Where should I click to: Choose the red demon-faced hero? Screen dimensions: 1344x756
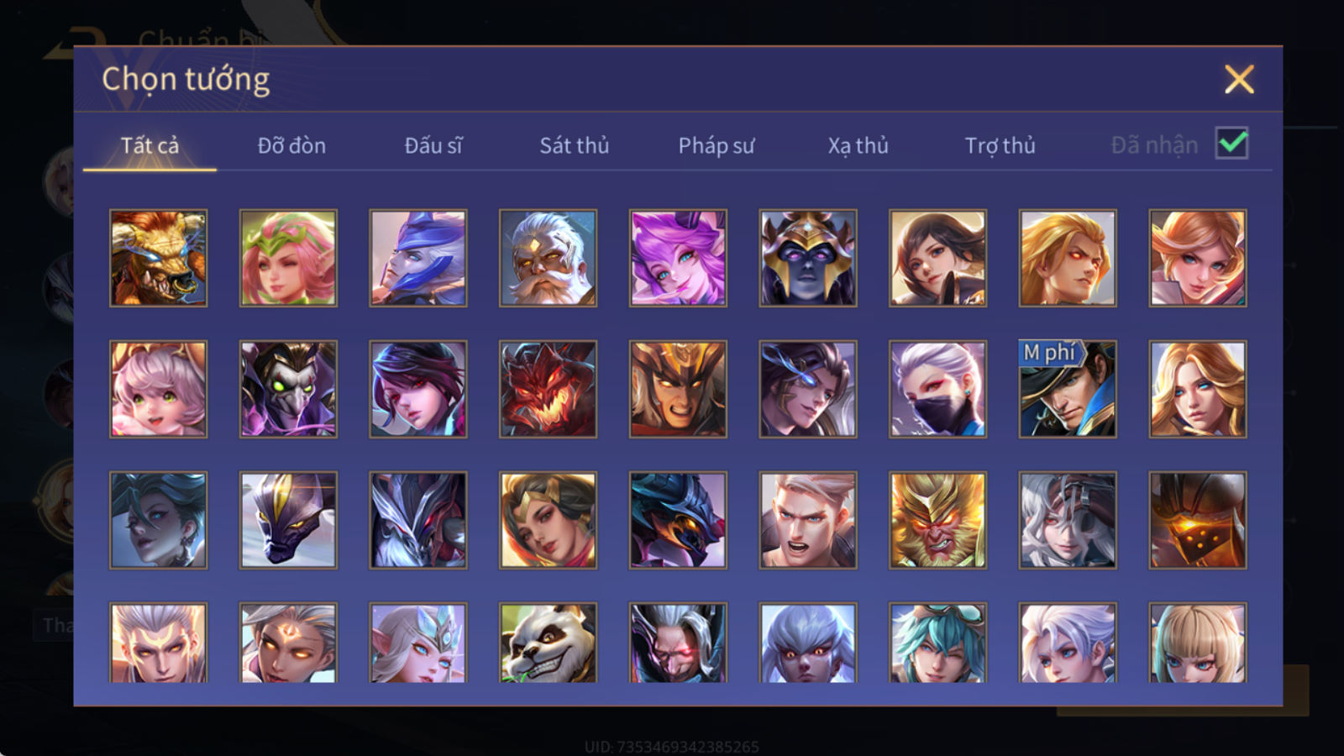[548, 389]
